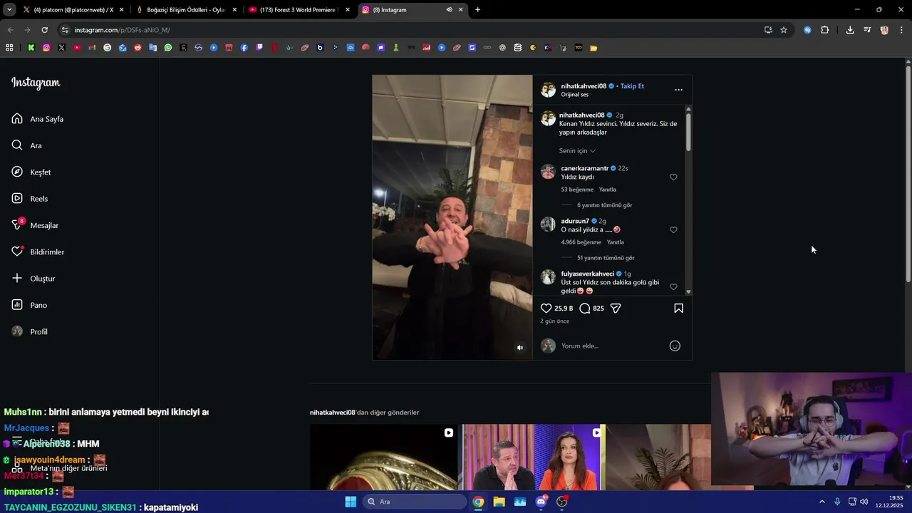This screenshot has height=513, width=912.
Task: Open browser Downloads
Action: coord(850,30)
